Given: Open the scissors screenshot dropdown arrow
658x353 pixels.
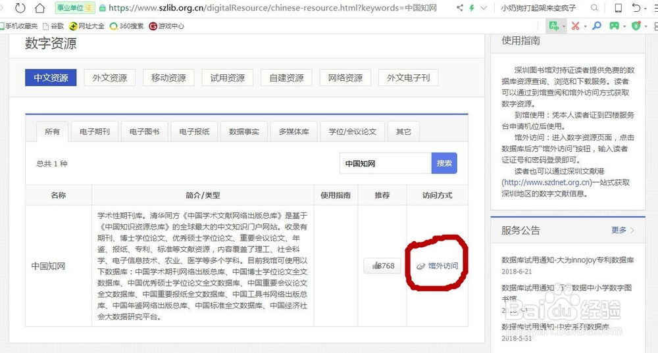Looking at the screenshot, I should [586, 26].
